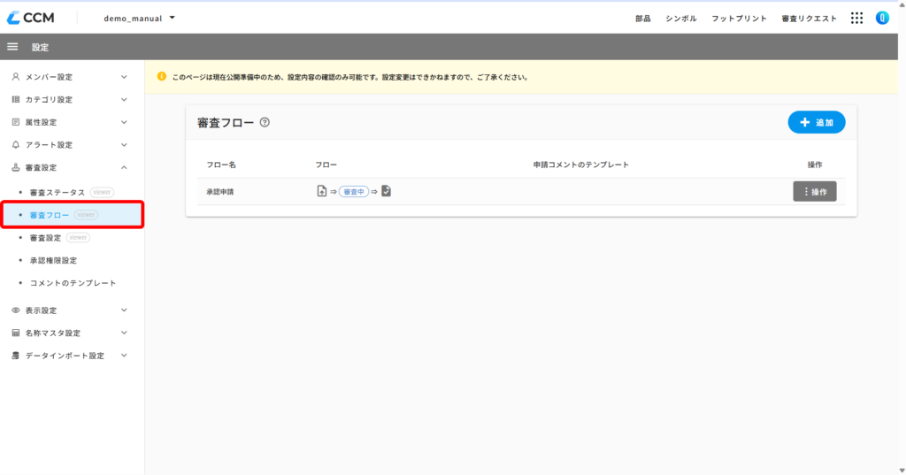Click the 属性設定 icon

coord(16,122)
